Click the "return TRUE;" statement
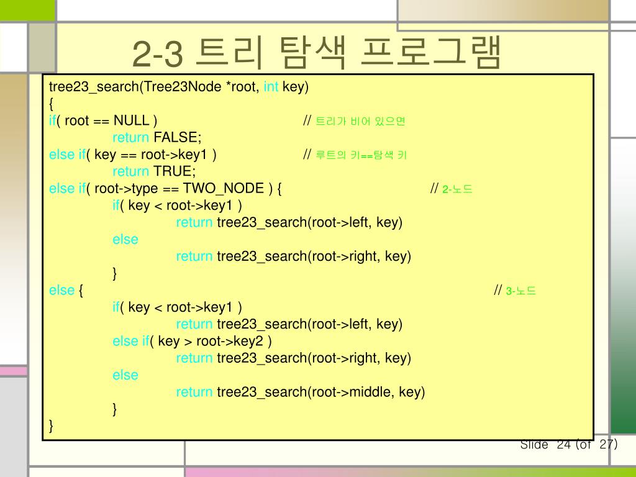The width and height of the screenshot is (636, 477). (154, 171)
